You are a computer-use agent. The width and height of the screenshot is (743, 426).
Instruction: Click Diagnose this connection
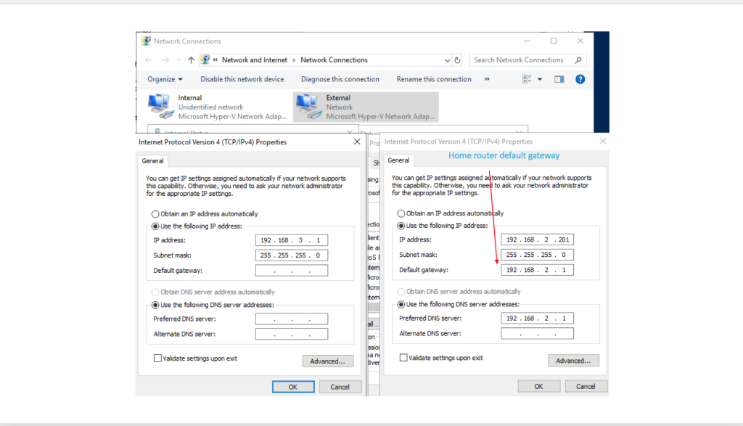(340, 79)
